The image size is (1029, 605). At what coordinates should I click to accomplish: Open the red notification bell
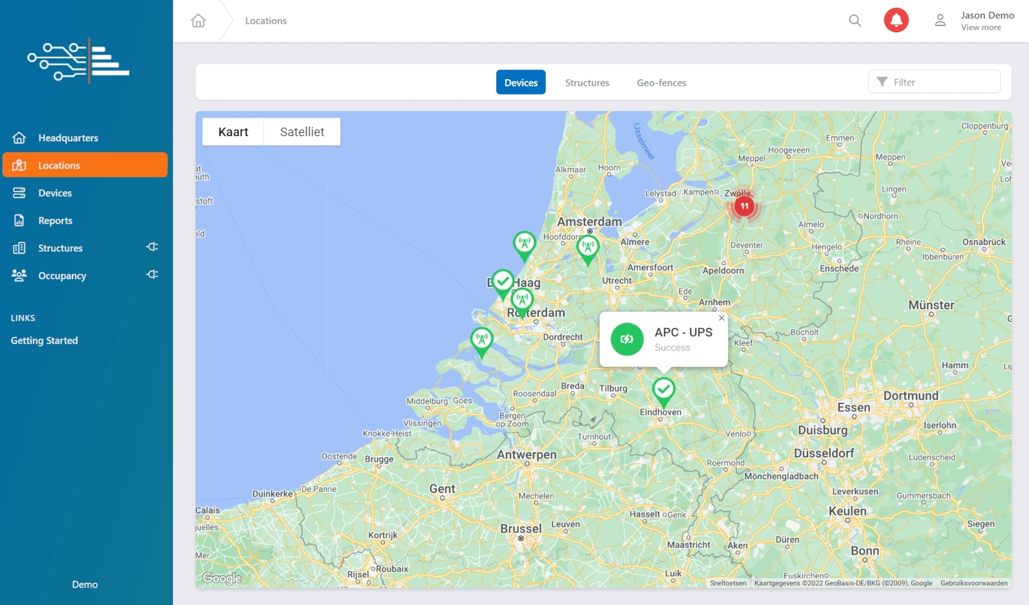click(896, 21)
